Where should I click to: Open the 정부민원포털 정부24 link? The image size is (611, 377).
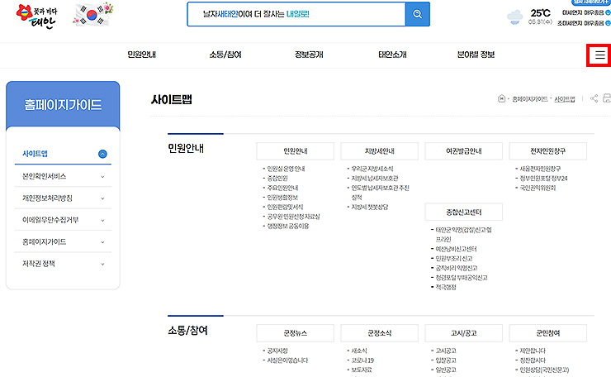[543, 179]
